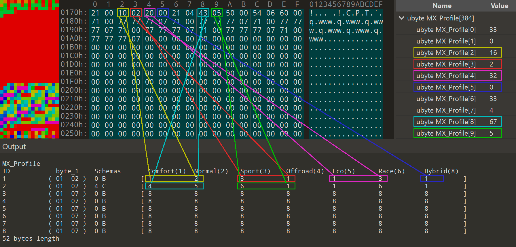Viewport: 516px width, 247px height.
Task: Click the Name column header
Action: (x=442, y=6)
